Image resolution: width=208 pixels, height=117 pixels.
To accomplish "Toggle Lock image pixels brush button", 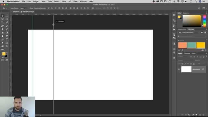I will tap(185, 64).
